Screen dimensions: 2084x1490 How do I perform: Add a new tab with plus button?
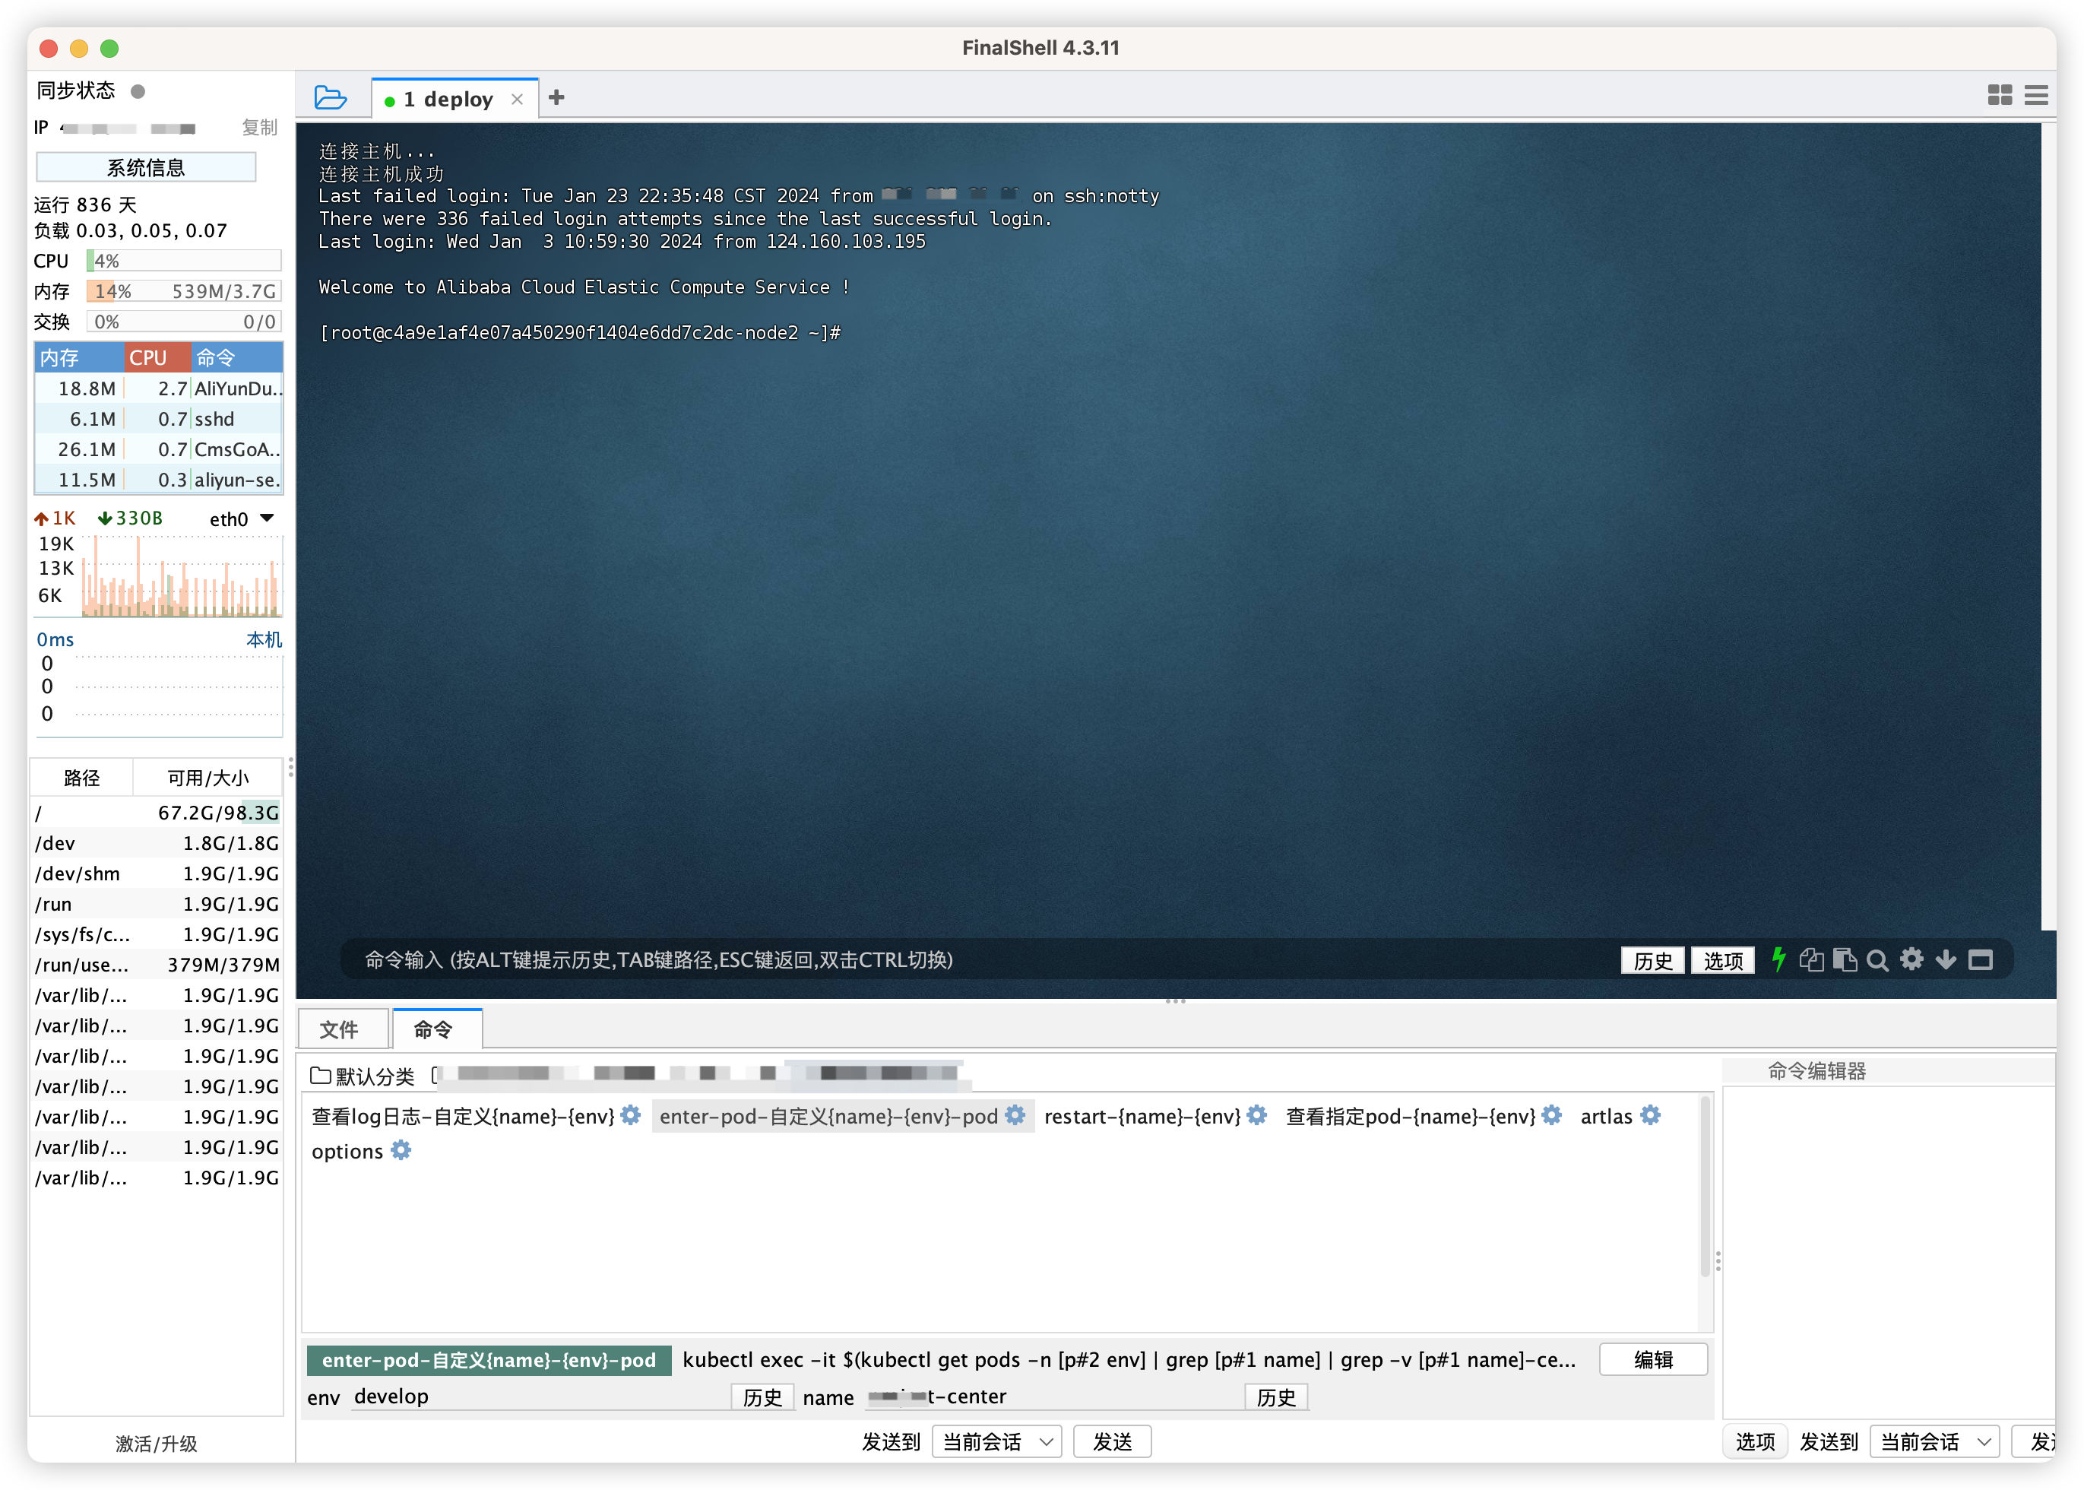click(557, 97)
